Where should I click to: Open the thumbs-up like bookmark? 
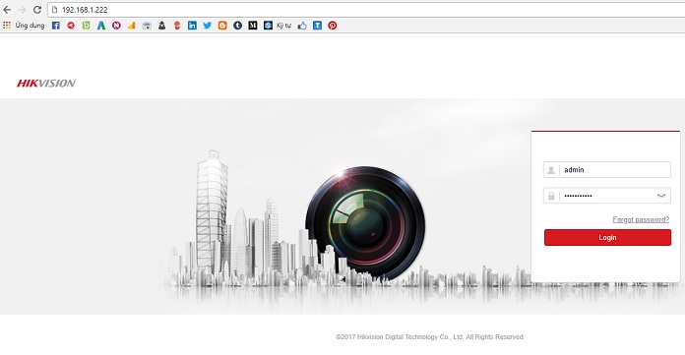pyautogui.click(x=302, y=26)
